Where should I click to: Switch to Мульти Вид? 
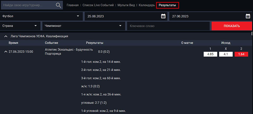pos(126,5)
